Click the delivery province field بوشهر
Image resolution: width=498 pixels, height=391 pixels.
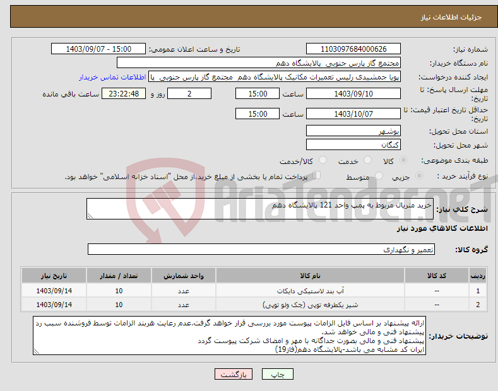pyautogui.click(x=353, y=131)
